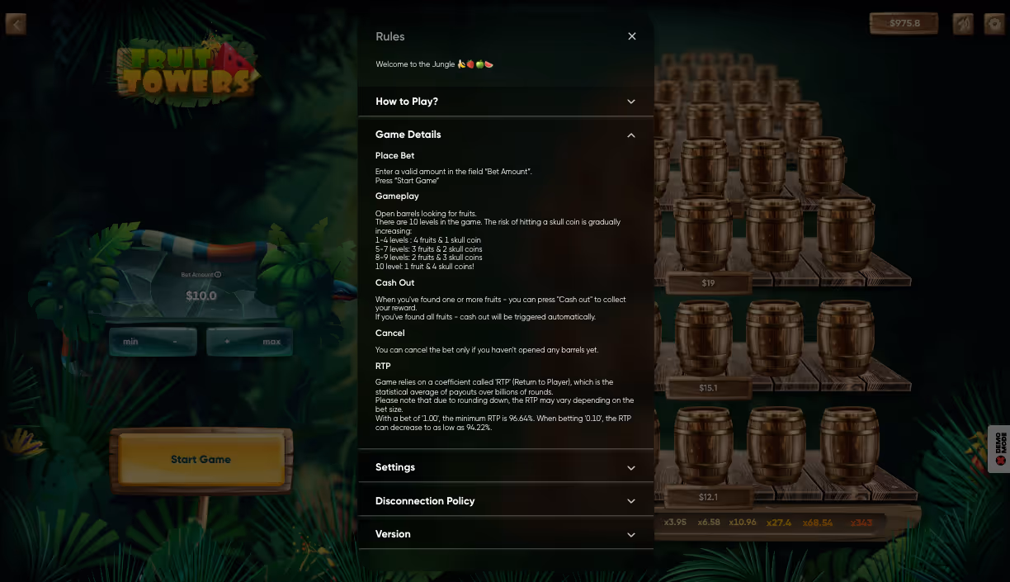This screenshot has height=582, width=1010.
Task: Expand the Settings section chevron
Action: [x=631, y=468]
